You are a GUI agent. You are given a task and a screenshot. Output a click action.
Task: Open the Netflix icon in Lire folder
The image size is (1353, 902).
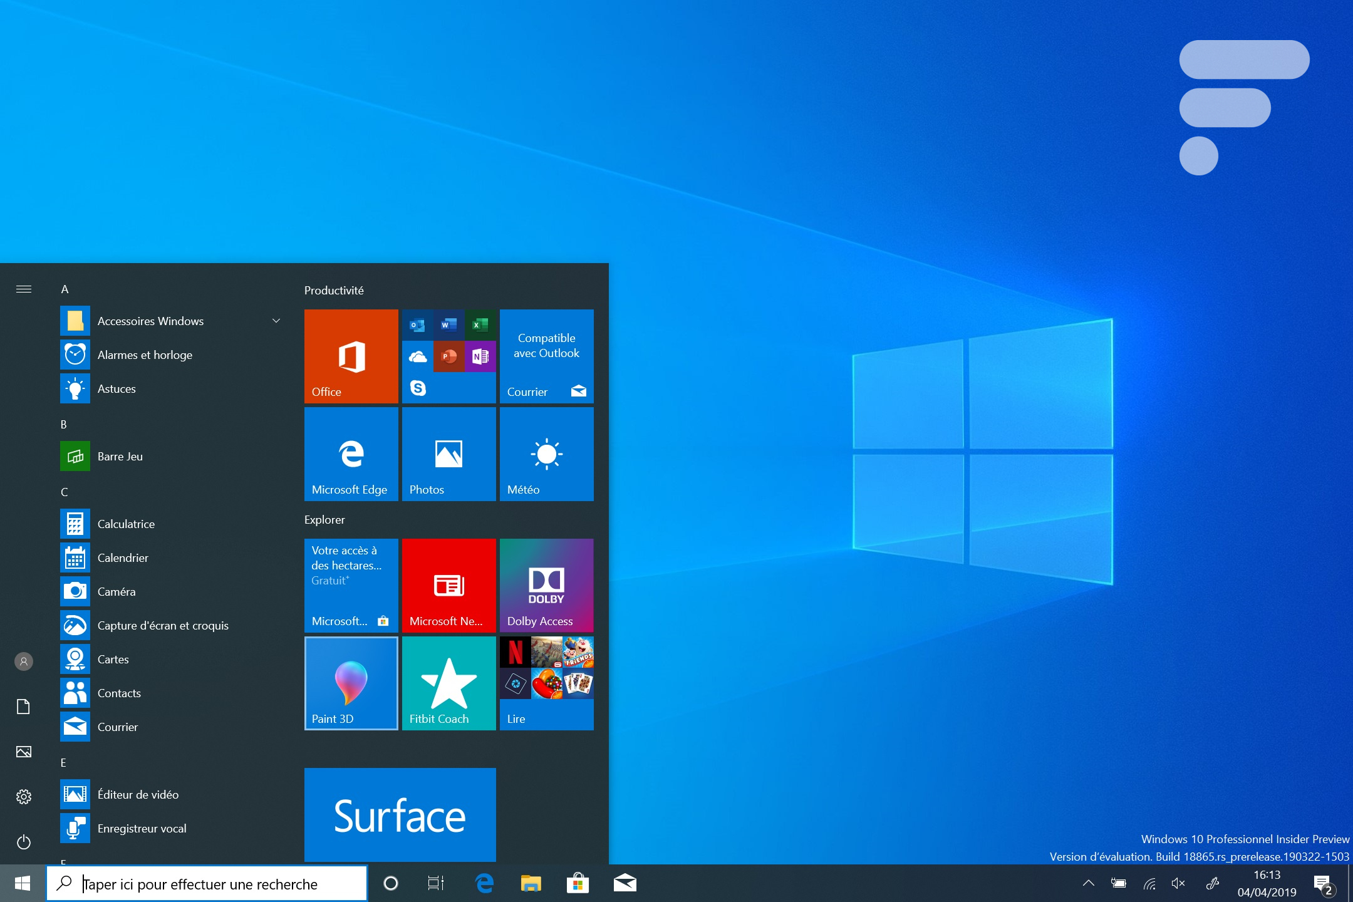[516, 652]
